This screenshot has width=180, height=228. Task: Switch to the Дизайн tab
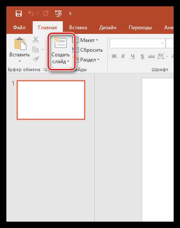point(108,28)
